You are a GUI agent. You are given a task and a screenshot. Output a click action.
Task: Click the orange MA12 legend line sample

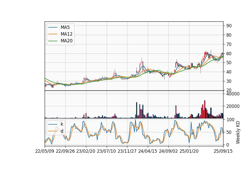[x=53, y=34]
